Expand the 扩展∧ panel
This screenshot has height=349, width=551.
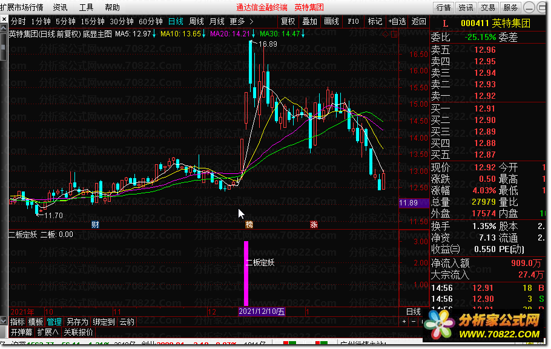coord(48,332)
